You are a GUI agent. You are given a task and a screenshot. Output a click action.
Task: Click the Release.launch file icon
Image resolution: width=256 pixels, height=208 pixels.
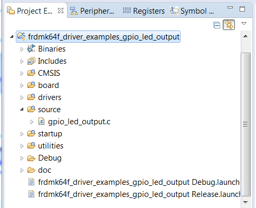[31, 194]
